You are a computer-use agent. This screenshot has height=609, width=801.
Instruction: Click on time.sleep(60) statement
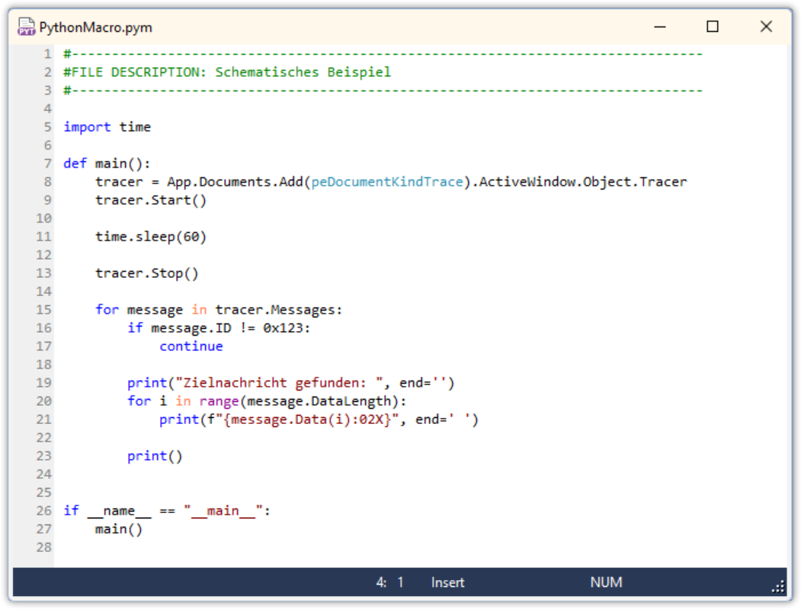click(151, 238)
